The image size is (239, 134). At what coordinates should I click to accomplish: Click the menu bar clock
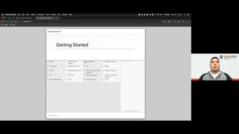click(x=174, y=15)
